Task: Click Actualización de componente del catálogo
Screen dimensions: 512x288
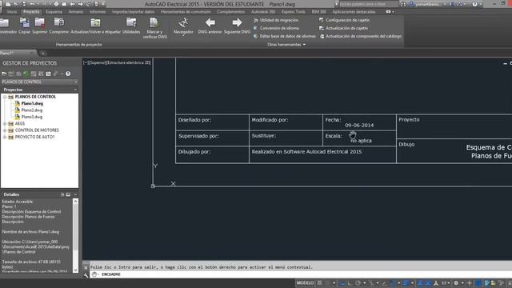Action: 361,36
